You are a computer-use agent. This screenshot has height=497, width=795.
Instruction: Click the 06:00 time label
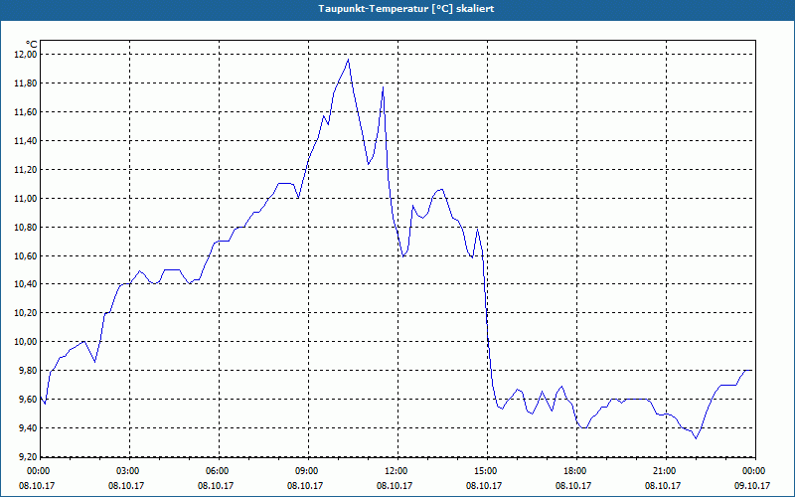point(219,471)
